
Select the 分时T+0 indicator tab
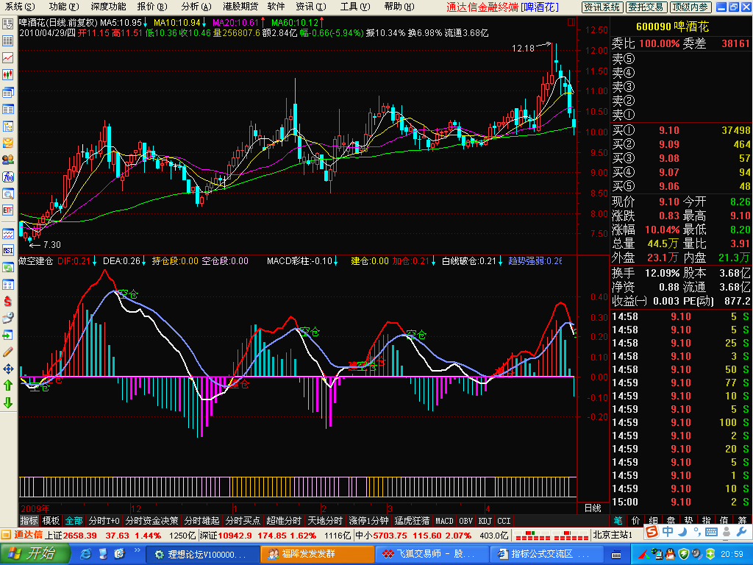click(x=104, y=521)
